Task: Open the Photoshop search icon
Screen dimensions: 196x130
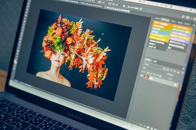Action: (x=183, y=17)
